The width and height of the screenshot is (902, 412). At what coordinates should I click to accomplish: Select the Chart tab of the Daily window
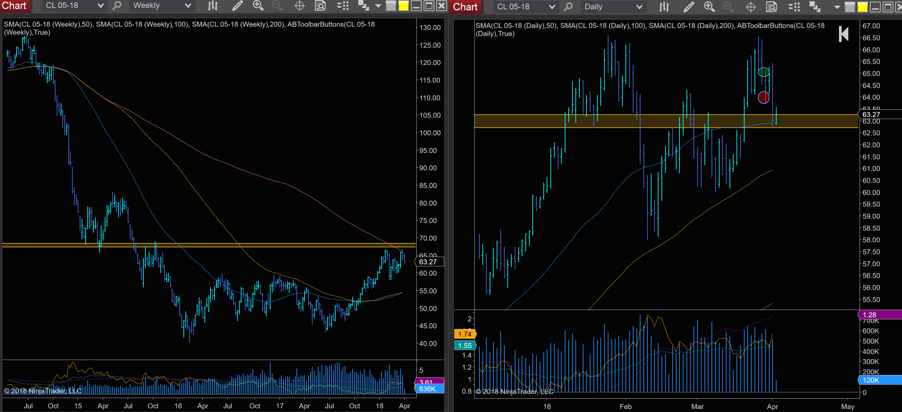pos(465,7)
